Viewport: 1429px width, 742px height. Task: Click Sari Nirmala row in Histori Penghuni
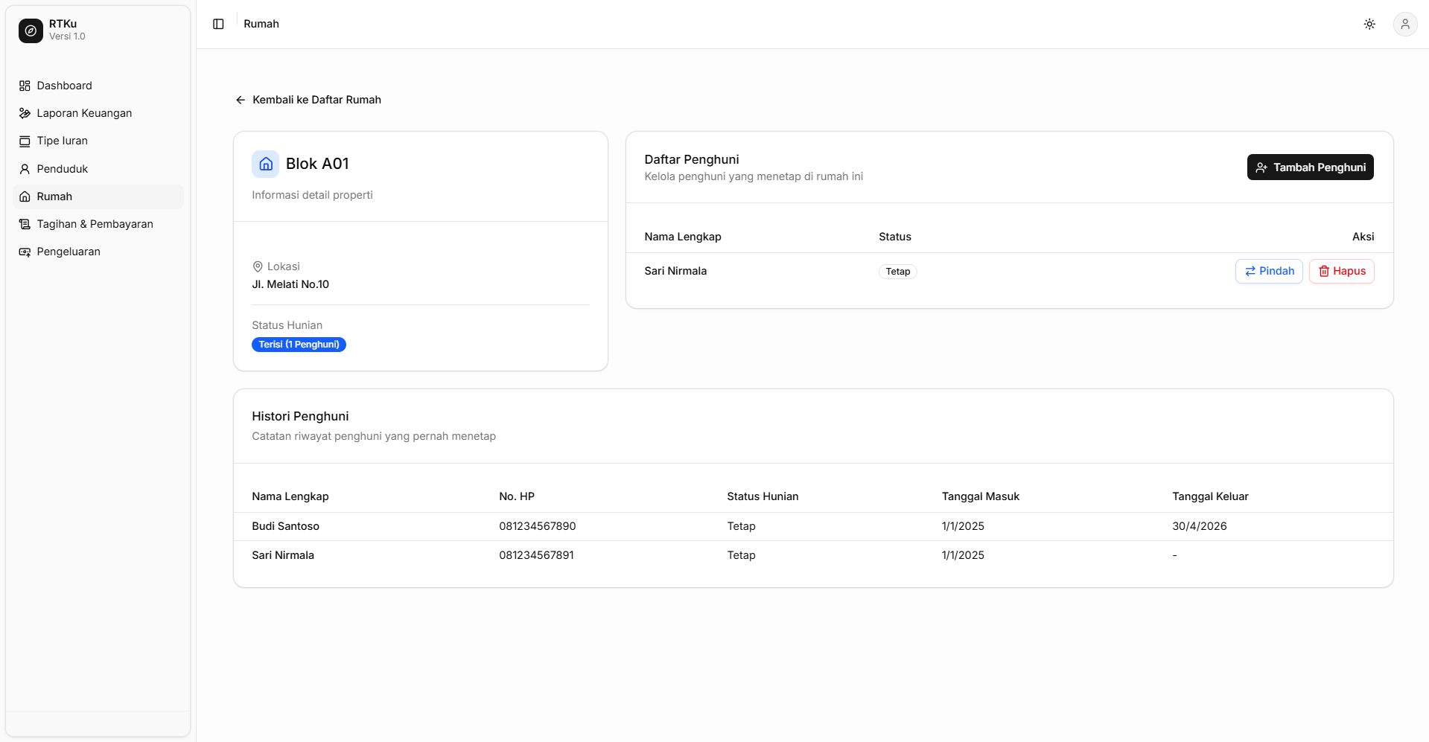[813, 555]
